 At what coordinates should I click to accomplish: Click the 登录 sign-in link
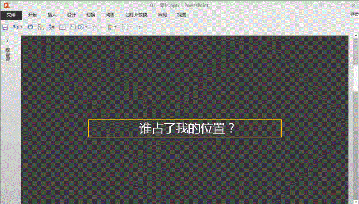(x=355, y=14)
